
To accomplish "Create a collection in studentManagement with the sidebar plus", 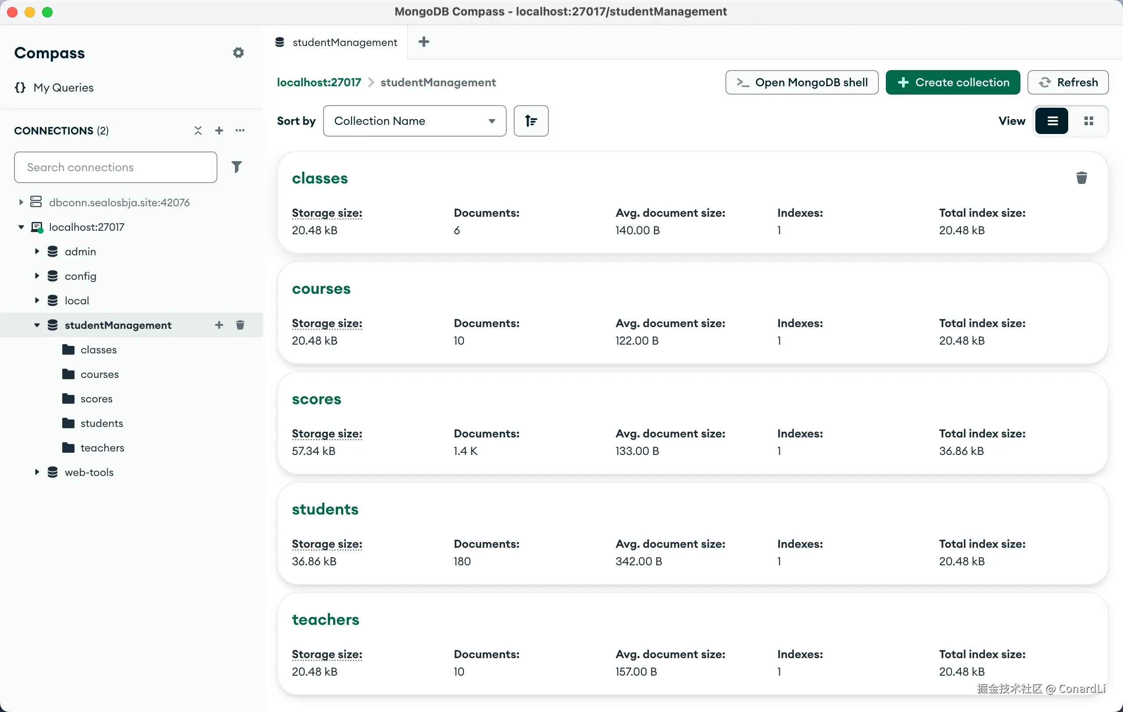I will point(219,325).
